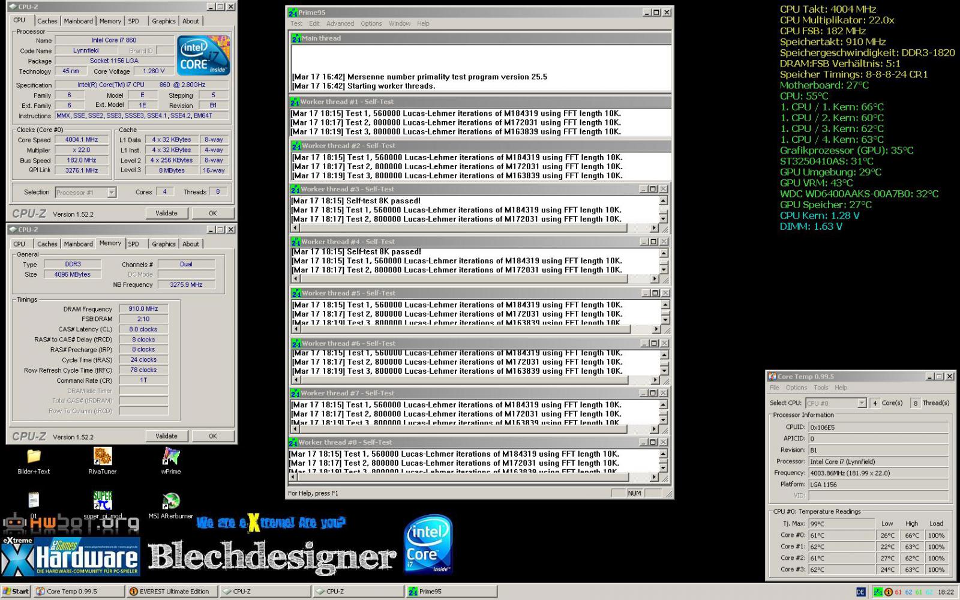Open Prime95 Edit menu
Viewport: 960px width, 600px height.
click(314, 23)
